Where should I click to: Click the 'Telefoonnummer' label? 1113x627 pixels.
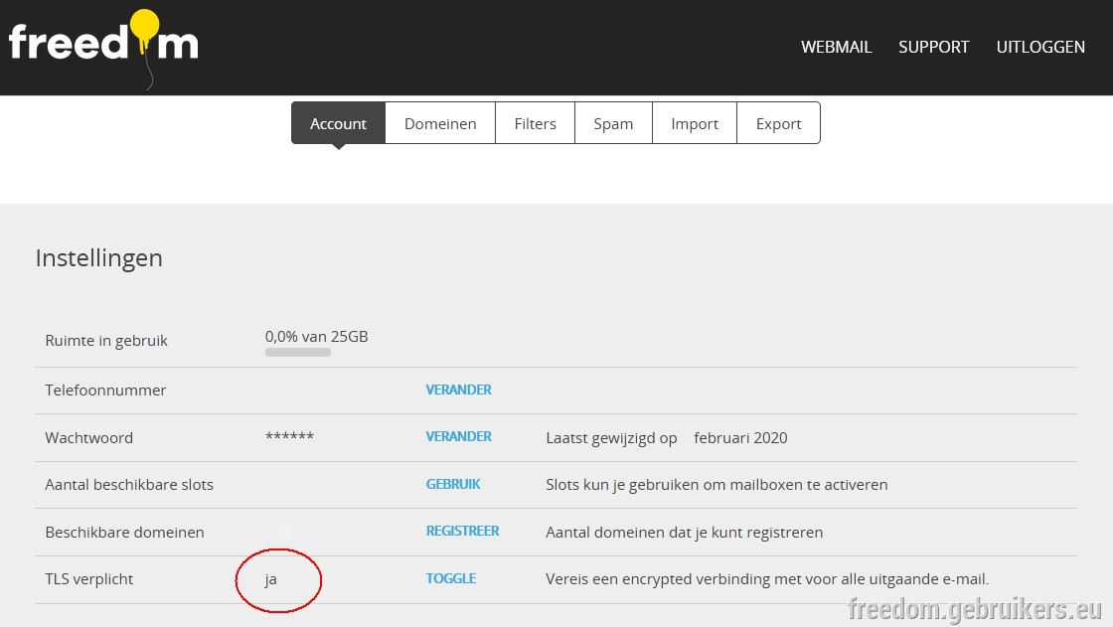[105, 390]
